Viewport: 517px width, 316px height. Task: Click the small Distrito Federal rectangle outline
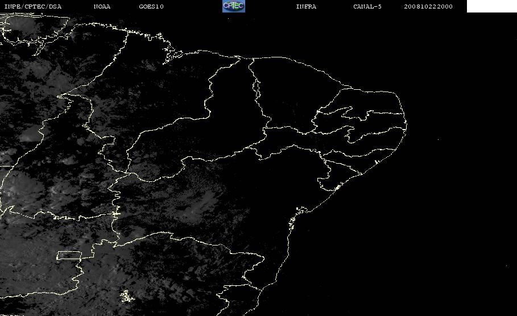click(x=69, y=255)
